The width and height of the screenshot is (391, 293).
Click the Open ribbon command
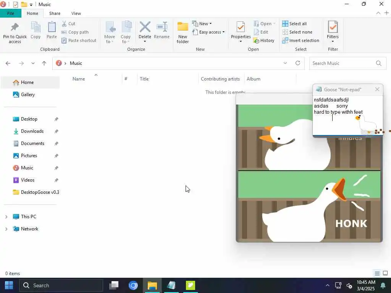click(x=264, y=24)
